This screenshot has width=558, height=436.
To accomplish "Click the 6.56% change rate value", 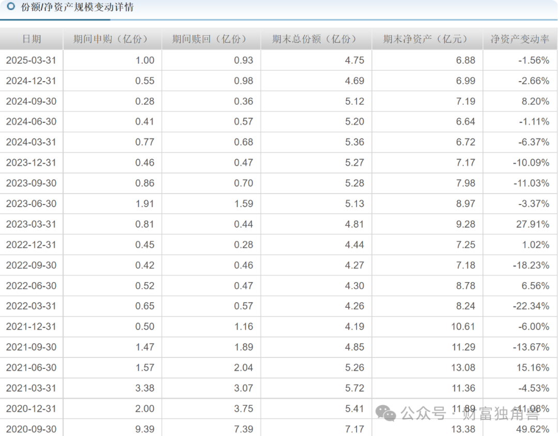I will 536,286.
